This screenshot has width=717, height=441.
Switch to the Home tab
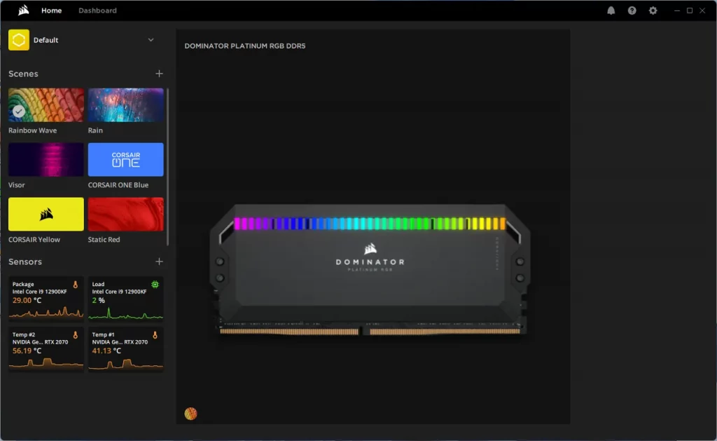point(51,11)
